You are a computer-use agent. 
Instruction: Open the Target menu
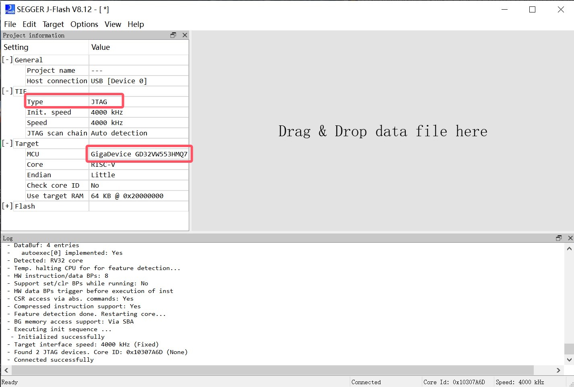click(x=53, y=25)
